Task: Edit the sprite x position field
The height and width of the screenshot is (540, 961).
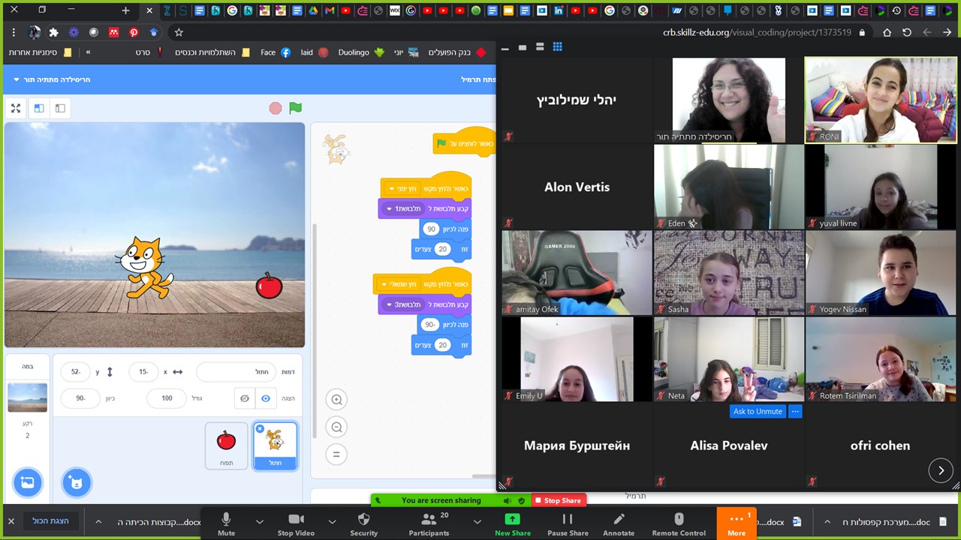Action: 143,371
